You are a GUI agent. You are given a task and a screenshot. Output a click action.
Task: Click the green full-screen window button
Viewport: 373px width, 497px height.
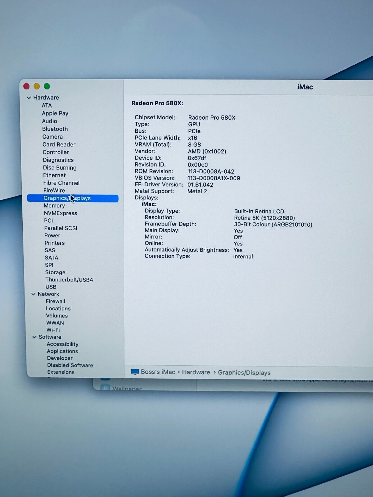coord(47,86)
